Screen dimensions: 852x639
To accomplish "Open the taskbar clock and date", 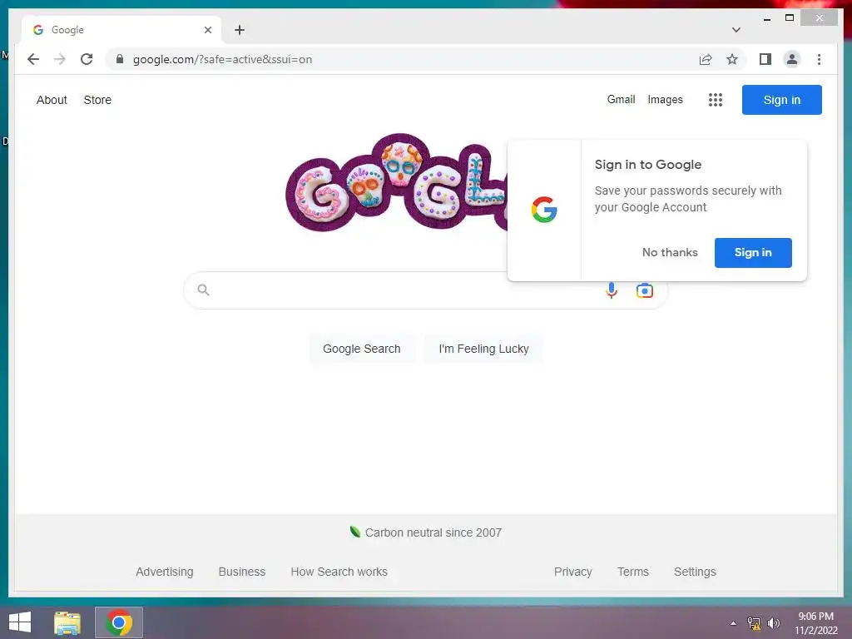I will (815, 623).
